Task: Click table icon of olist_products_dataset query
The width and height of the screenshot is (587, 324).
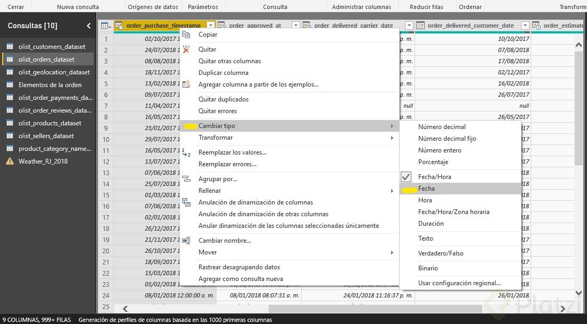Action: [x=10, y=123]
